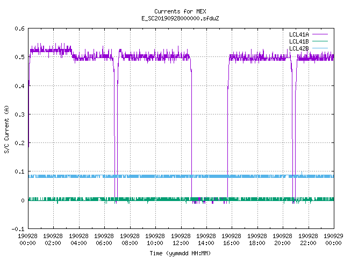Click the -0.1 y-axis tick label
The image size is (344, 258).
coord(18,229)
